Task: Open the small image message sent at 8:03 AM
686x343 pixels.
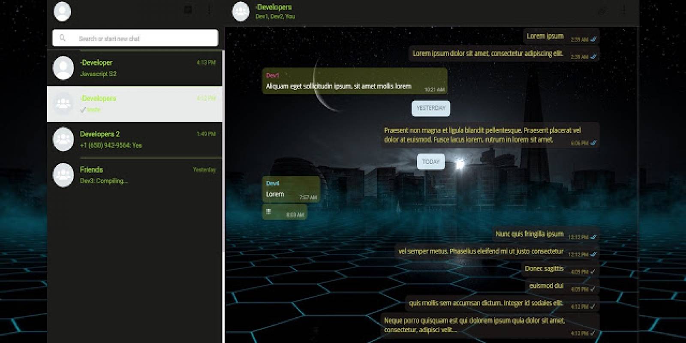Action: (x=269, y=212)
